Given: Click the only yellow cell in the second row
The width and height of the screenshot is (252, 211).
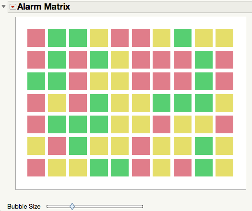Looking at the screenshot, I should pos(120,59).
